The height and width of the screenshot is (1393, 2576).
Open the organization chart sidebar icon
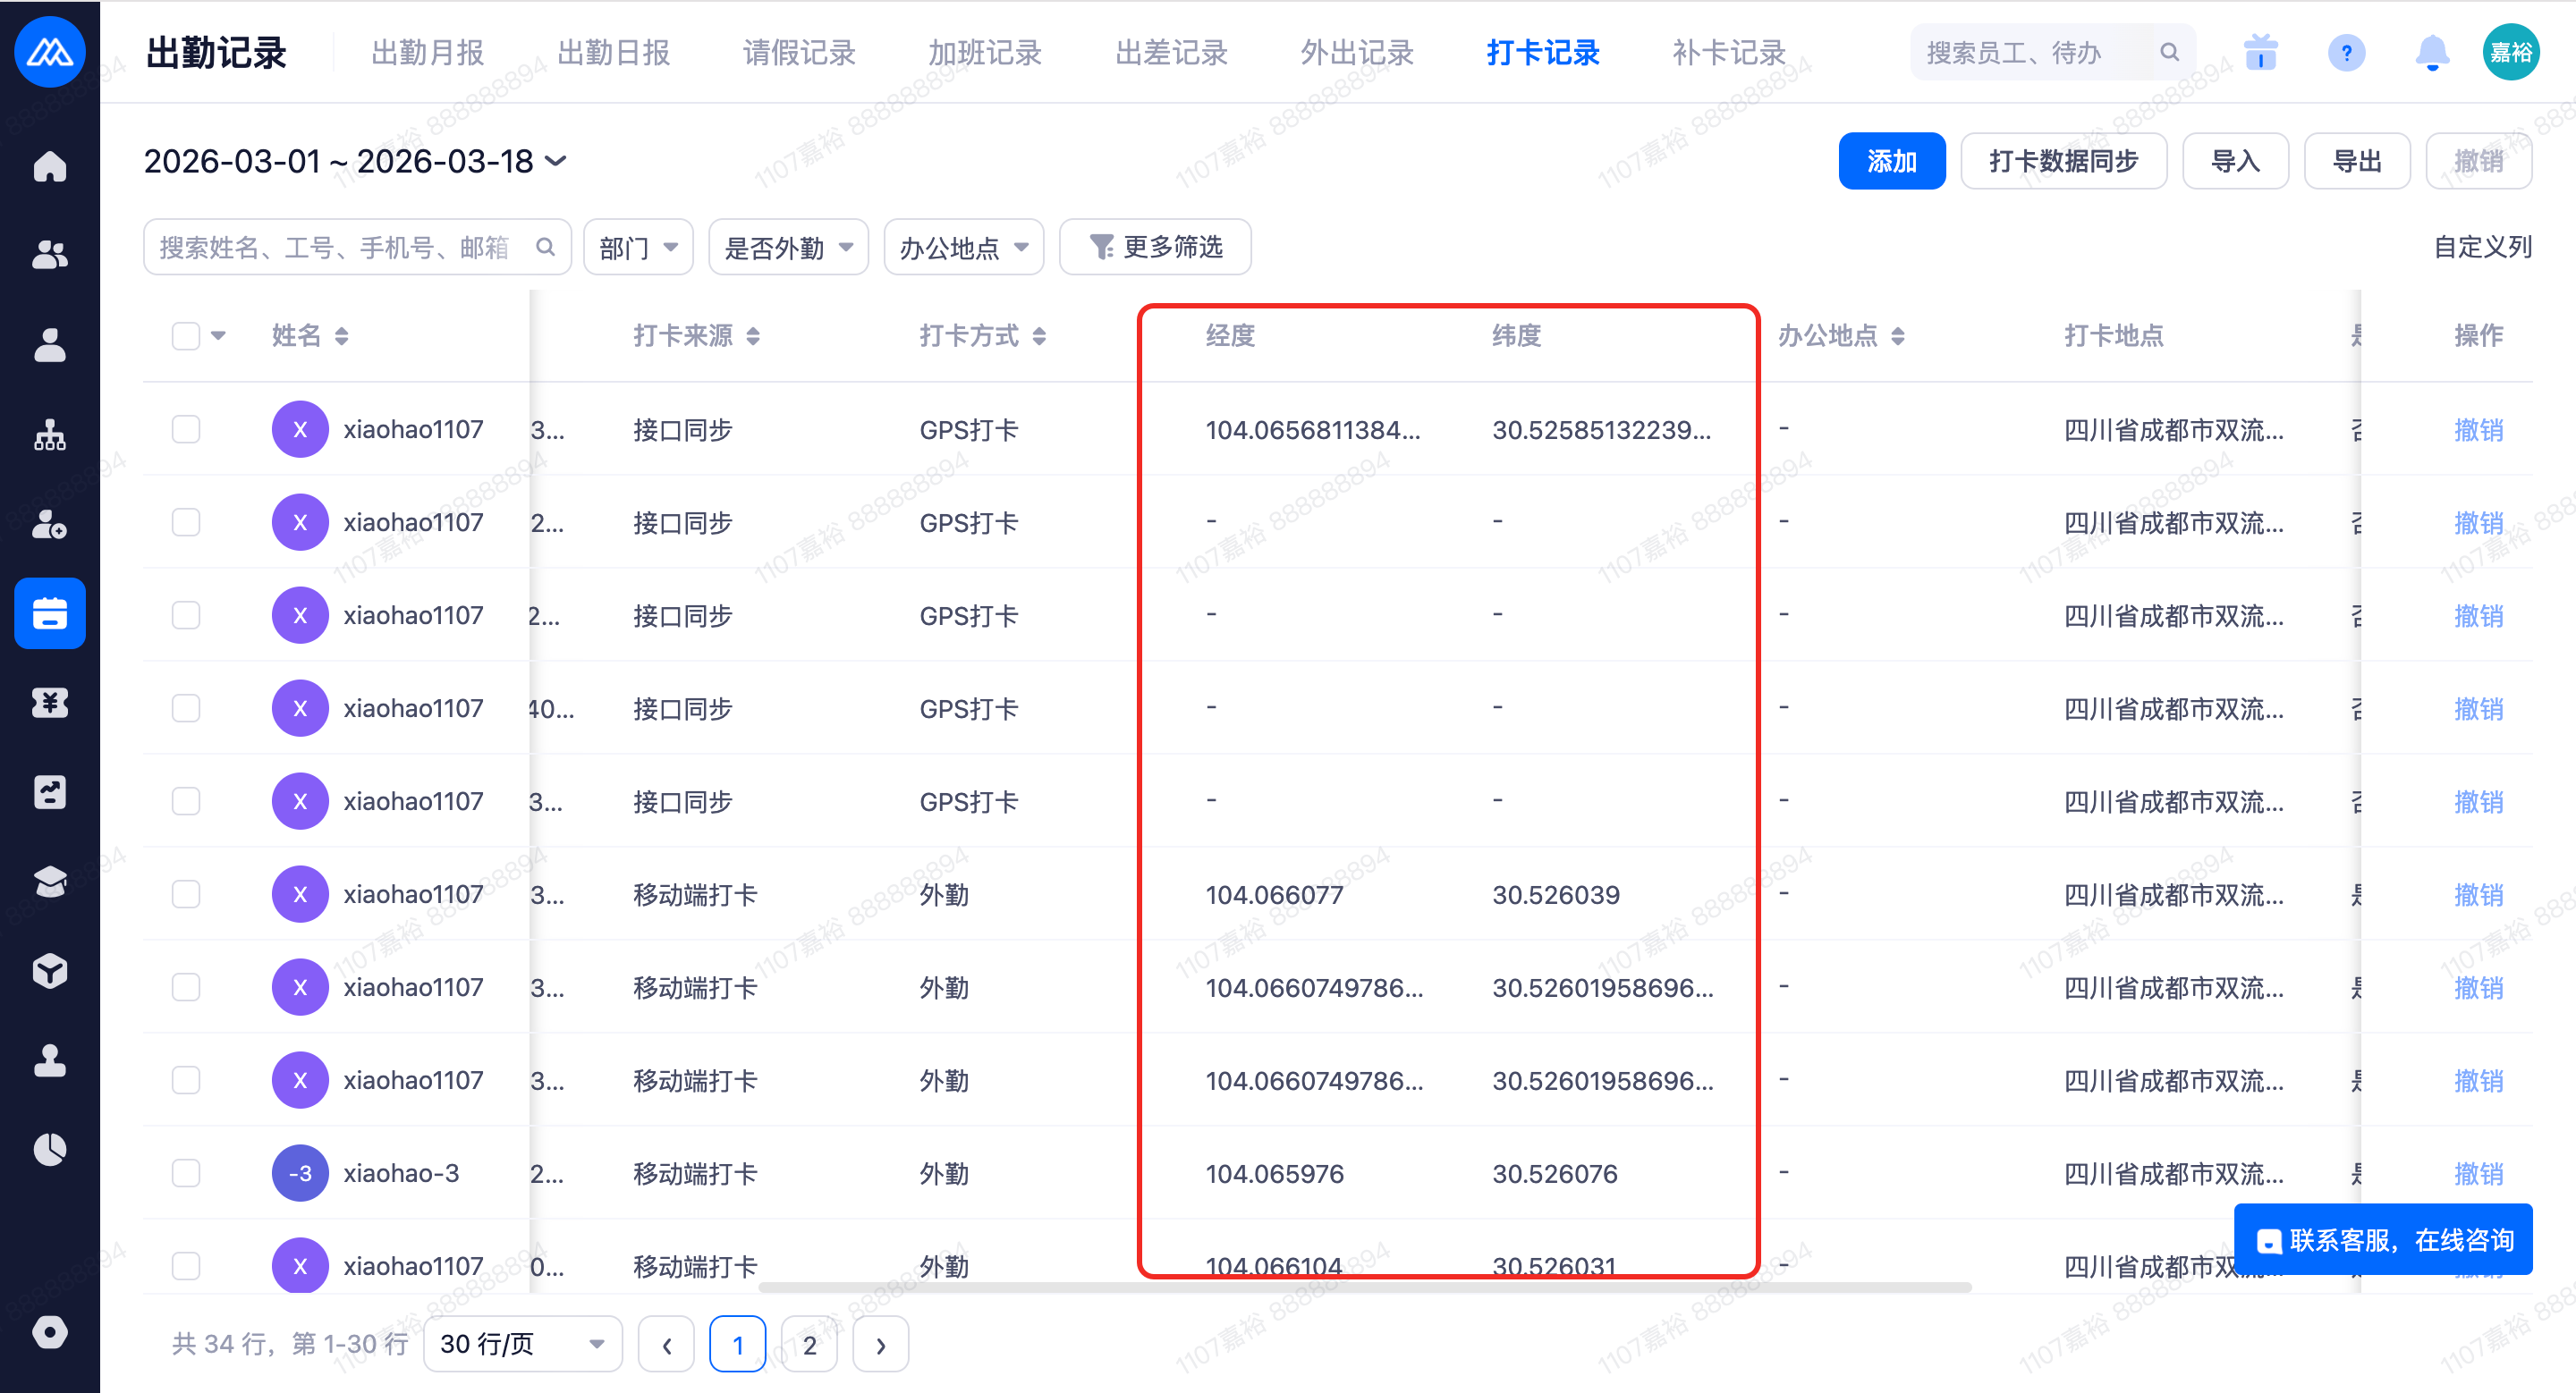49,435
